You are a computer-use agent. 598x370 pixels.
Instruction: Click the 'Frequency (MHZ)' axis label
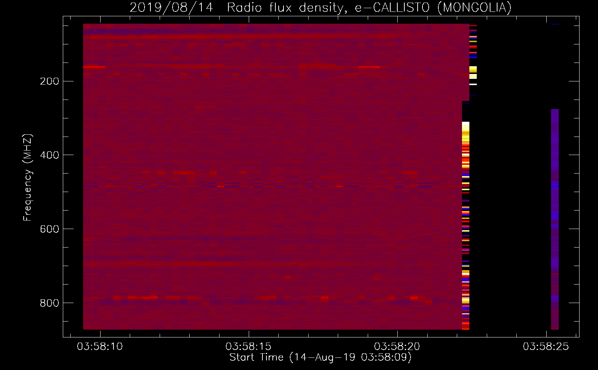pyautogui.click(x=28, y=177)
